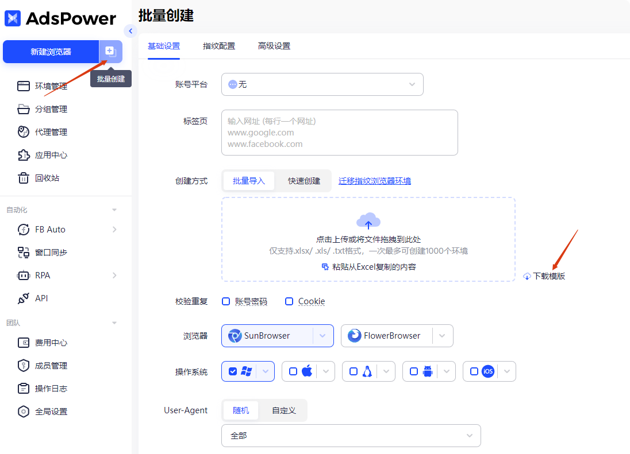This screenshot has height=454, width=630.
Task: Click inside the 标签页 URL textarea
Action: (340, 133)
